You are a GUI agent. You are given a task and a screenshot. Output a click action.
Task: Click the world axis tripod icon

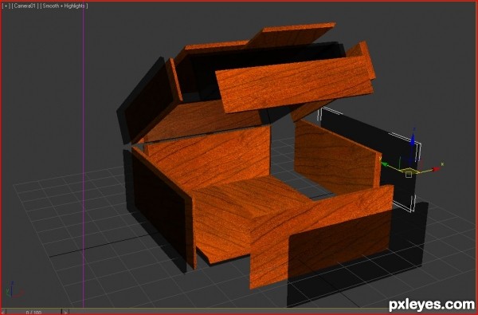(14, 290)
